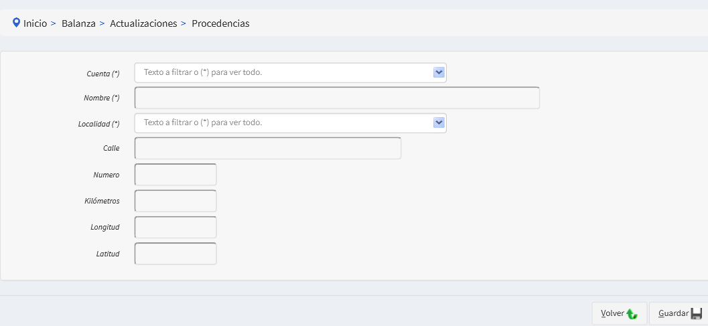
Task: Click the floppy disk icon on Guardar
Action: point(696,313)
